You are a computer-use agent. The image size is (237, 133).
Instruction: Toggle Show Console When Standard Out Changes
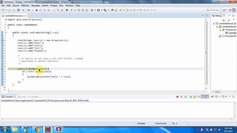pyautogui.click(x=203, y=97)
